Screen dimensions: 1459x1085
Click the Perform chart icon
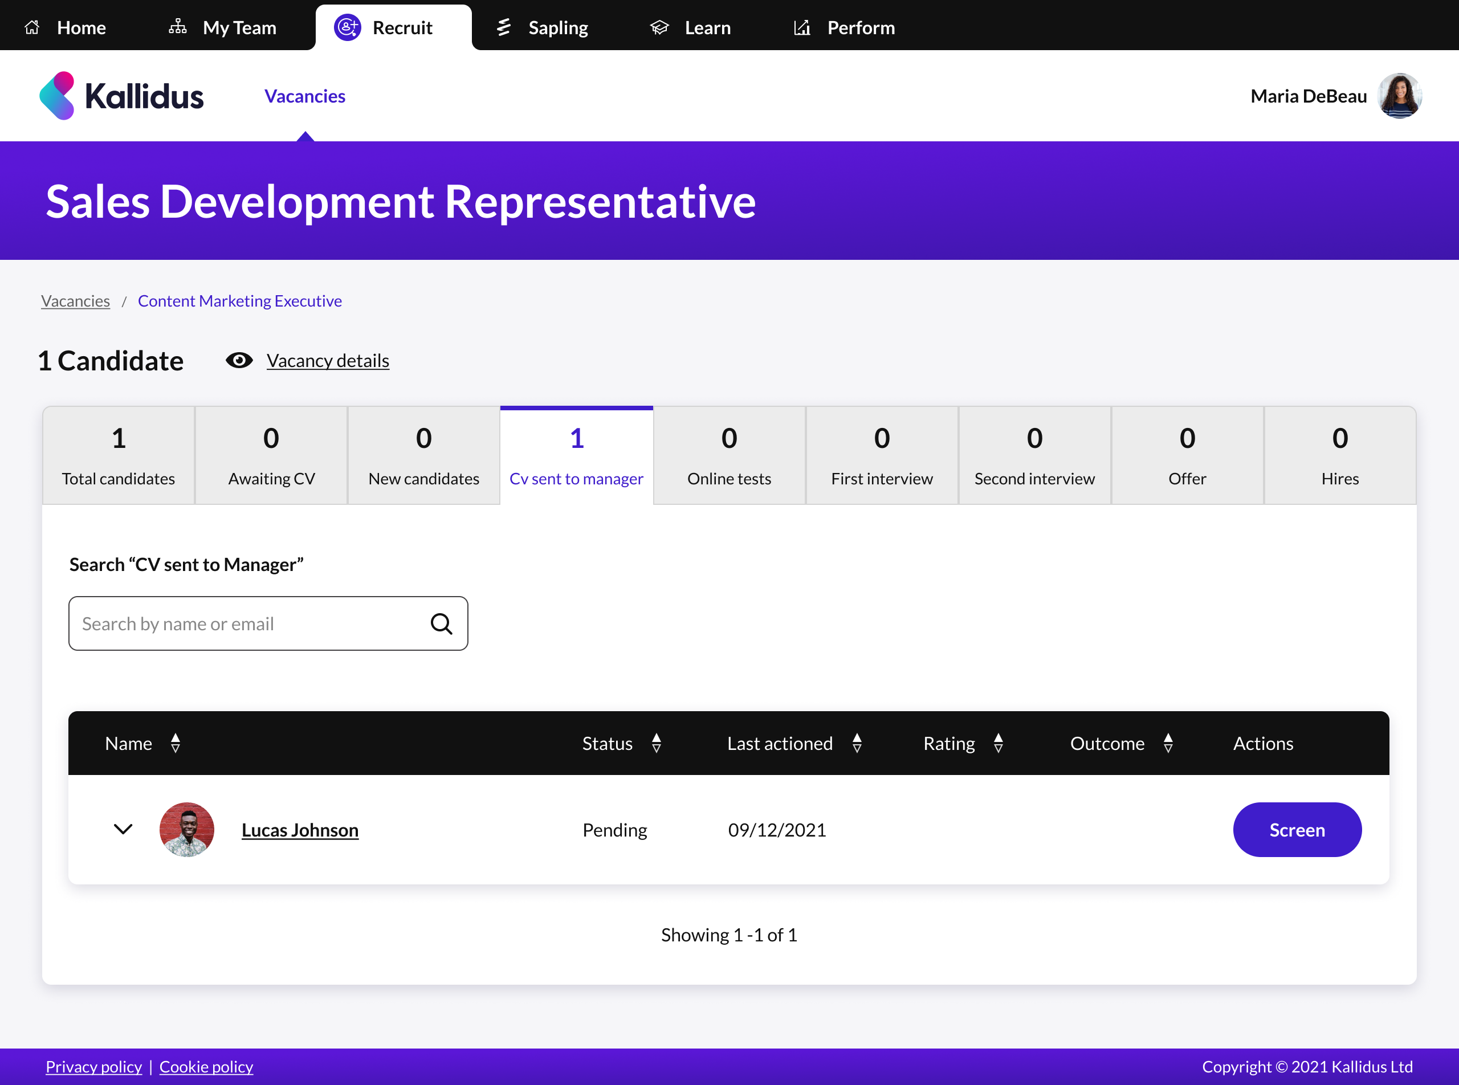tap(801, 27)
